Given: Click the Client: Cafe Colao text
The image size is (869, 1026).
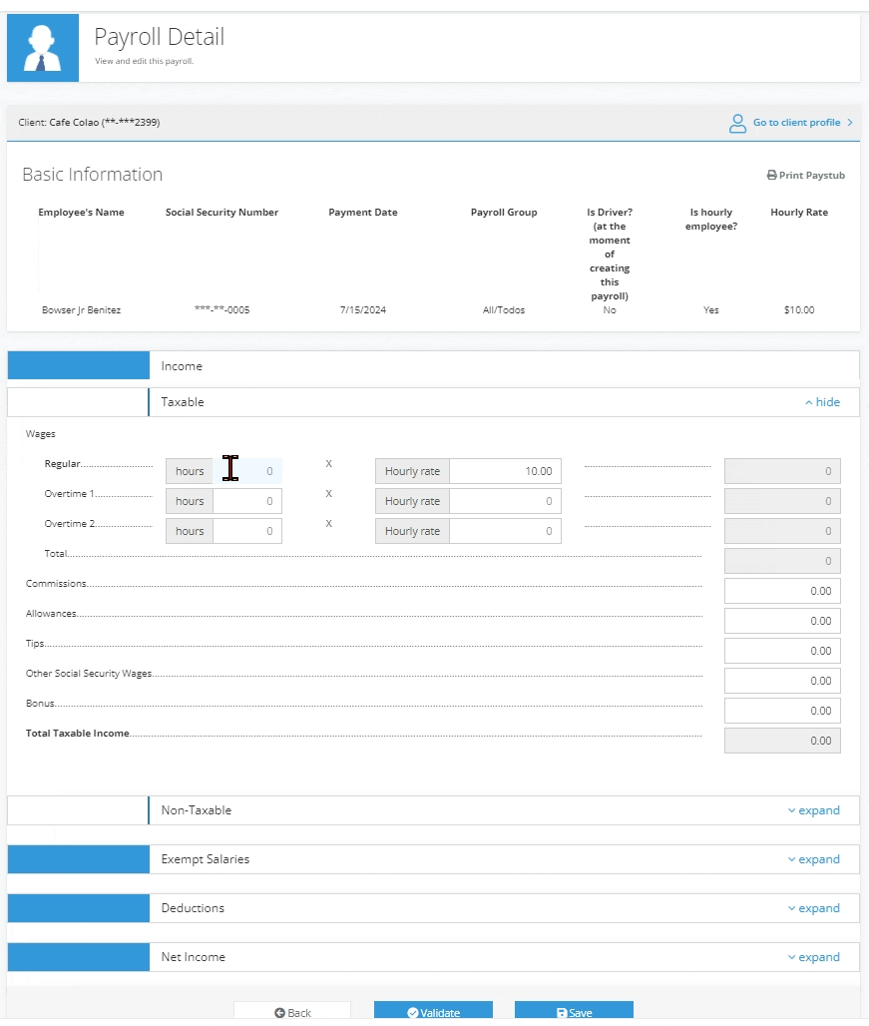Looking at the screenshot, I should click(89, 123).
